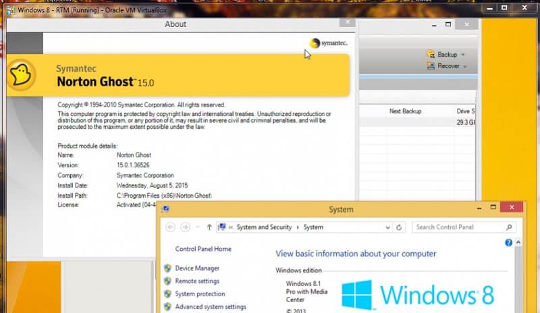Open System and Security breadcrumb
This screenshot has width=540, height=313.
[x=264, y=227]
